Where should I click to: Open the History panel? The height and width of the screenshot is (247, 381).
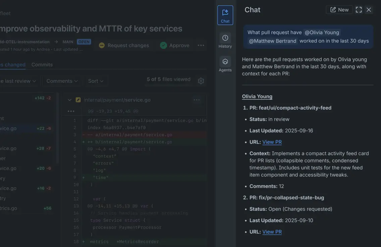point(225,40)
